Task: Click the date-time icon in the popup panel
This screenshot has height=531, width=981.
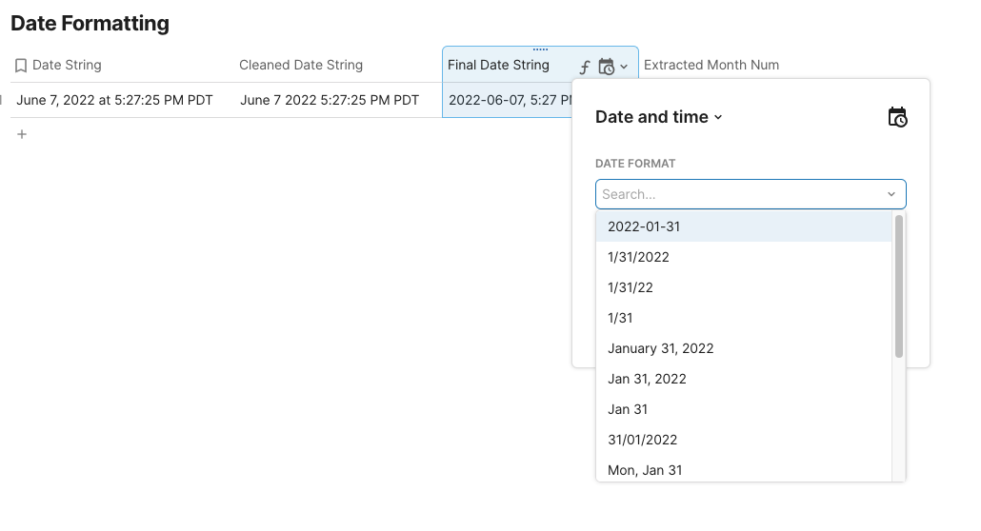Action: [897, 117]
